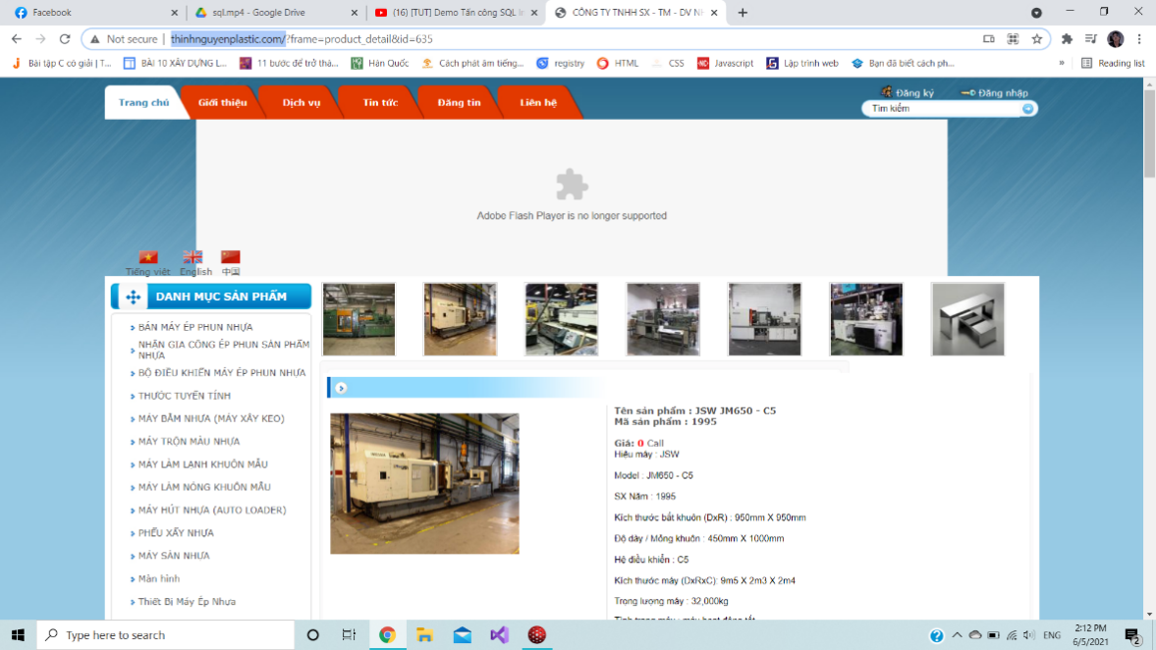Click the main JSW JM650 product photo
The height and width of the screenshot is (650, 1156).
click(x=424, y=483)
